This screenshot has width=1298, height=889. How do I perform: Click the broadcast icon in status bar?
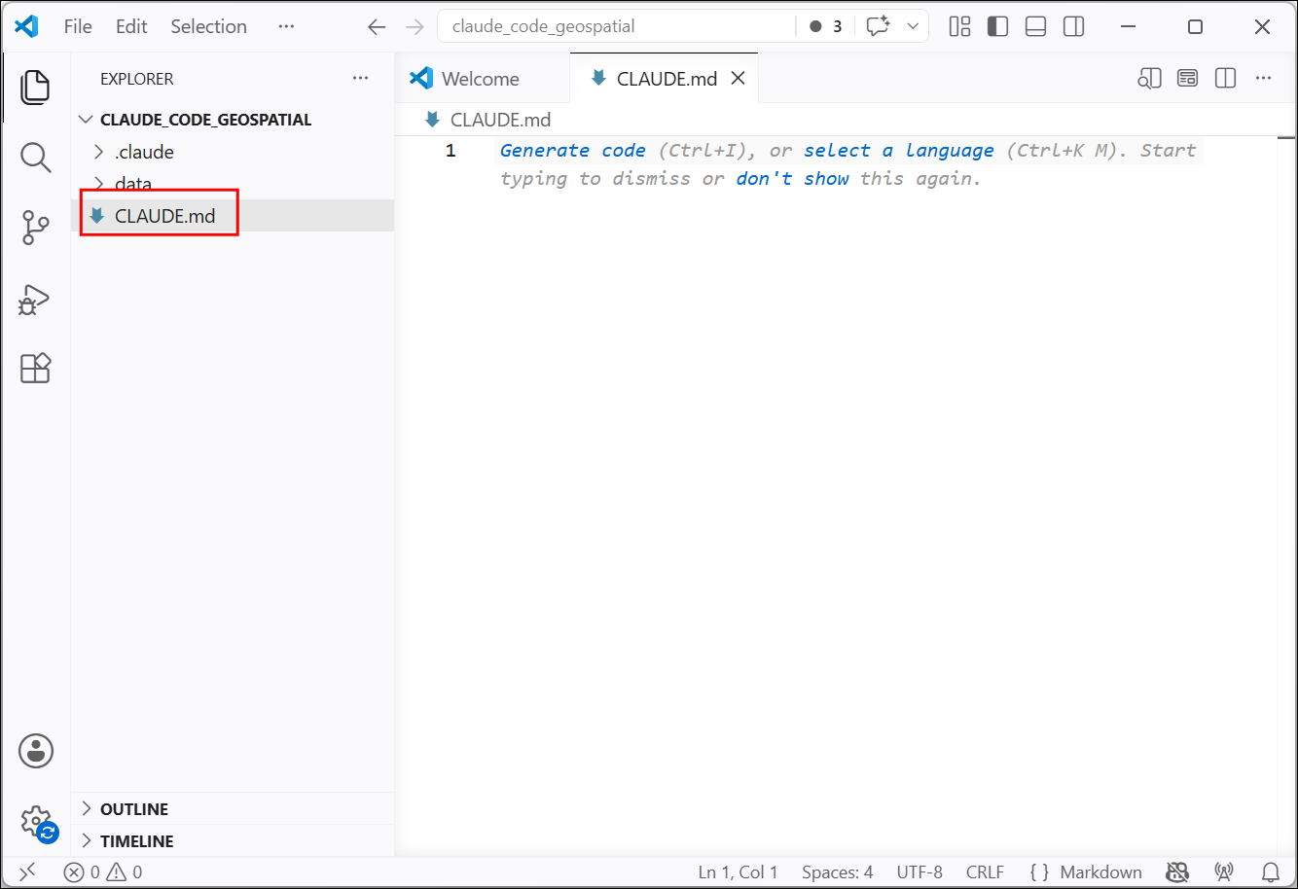[x=1224, y=872]
